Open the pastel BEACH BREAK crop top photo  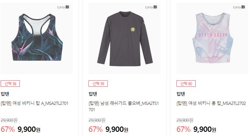pos(212,38)
